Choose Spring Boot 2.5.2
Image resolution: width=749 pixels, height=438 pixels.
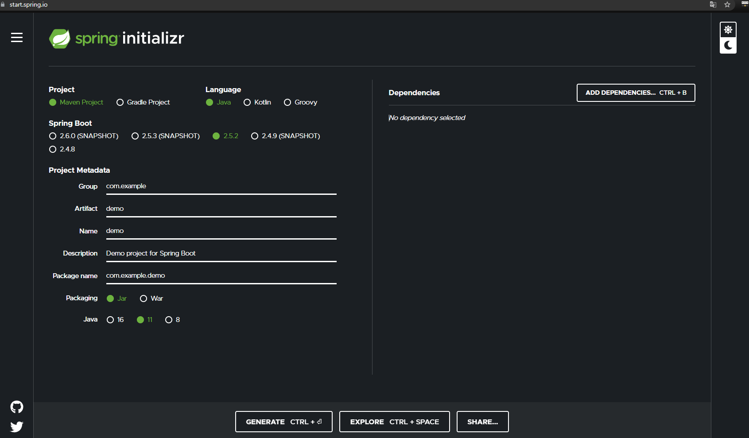tap(225, 136)
